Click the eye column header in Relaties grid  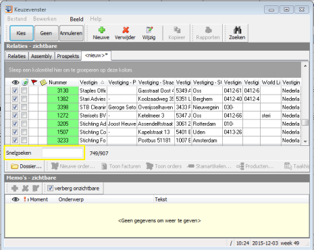click(16, 82)
